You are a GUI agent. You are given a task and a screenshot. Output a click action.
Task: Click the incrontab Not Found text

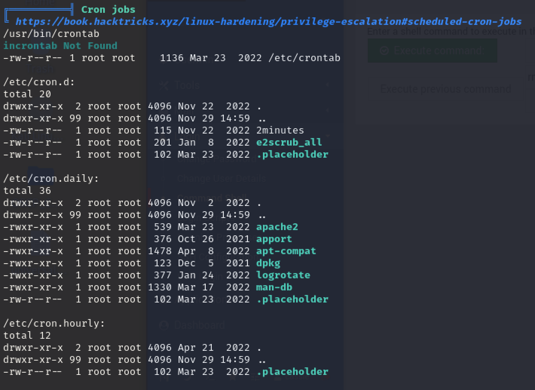pos(60,46)
